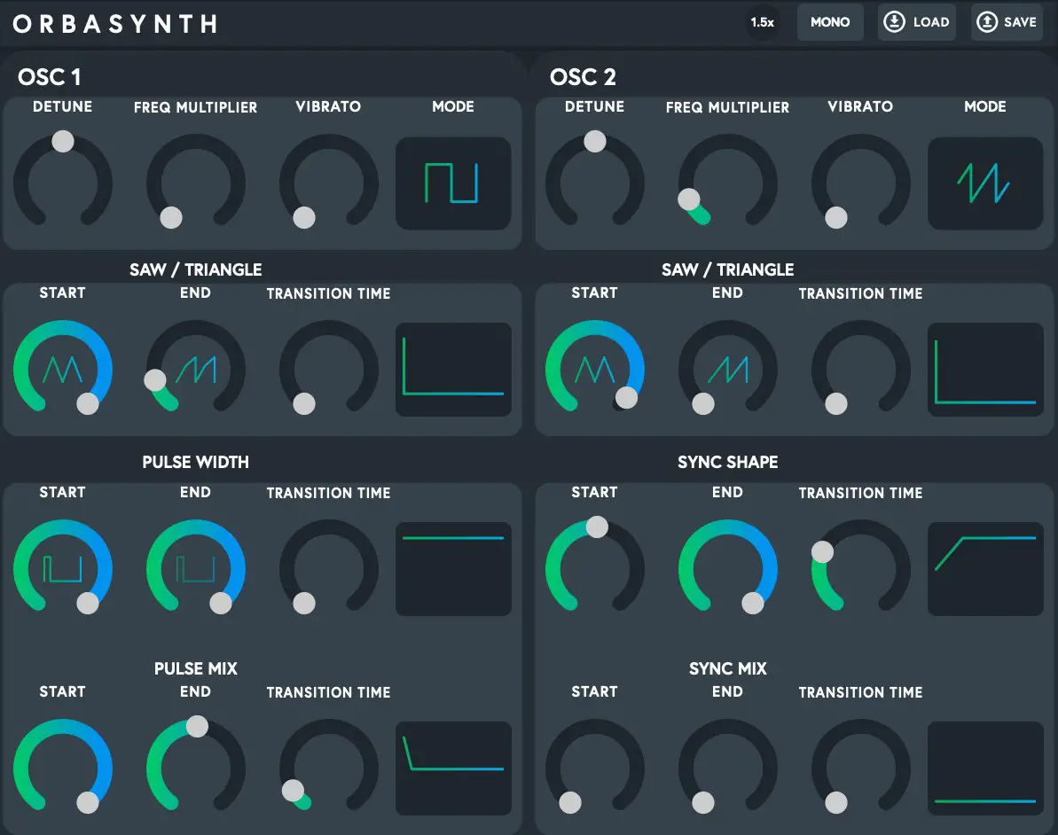
Task: Click the Pulse Width transition graph display
Action: (x=453, y=568)
